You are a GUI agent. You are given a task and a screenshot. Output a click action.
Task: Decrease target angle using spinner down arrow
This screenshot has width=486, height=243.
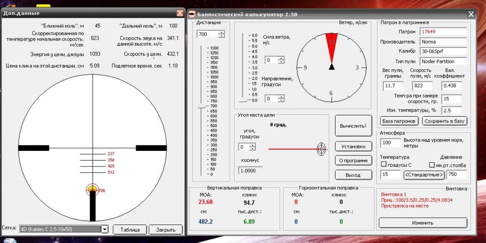(253, 149)
